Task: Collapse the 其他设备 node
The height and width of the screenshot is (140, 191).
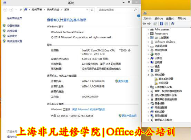Action: tap(148, 75)
